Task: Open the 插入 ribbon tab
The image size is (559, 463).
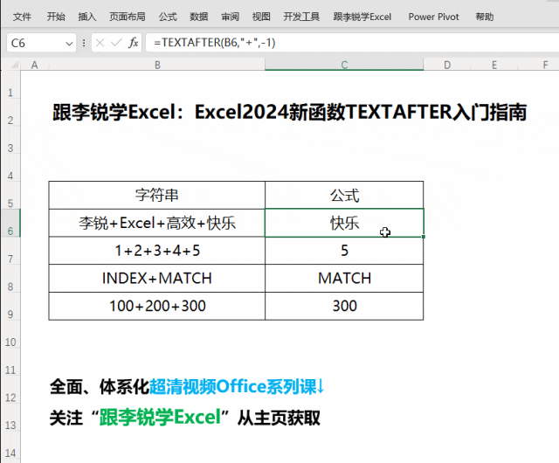Action: (87, 17)
